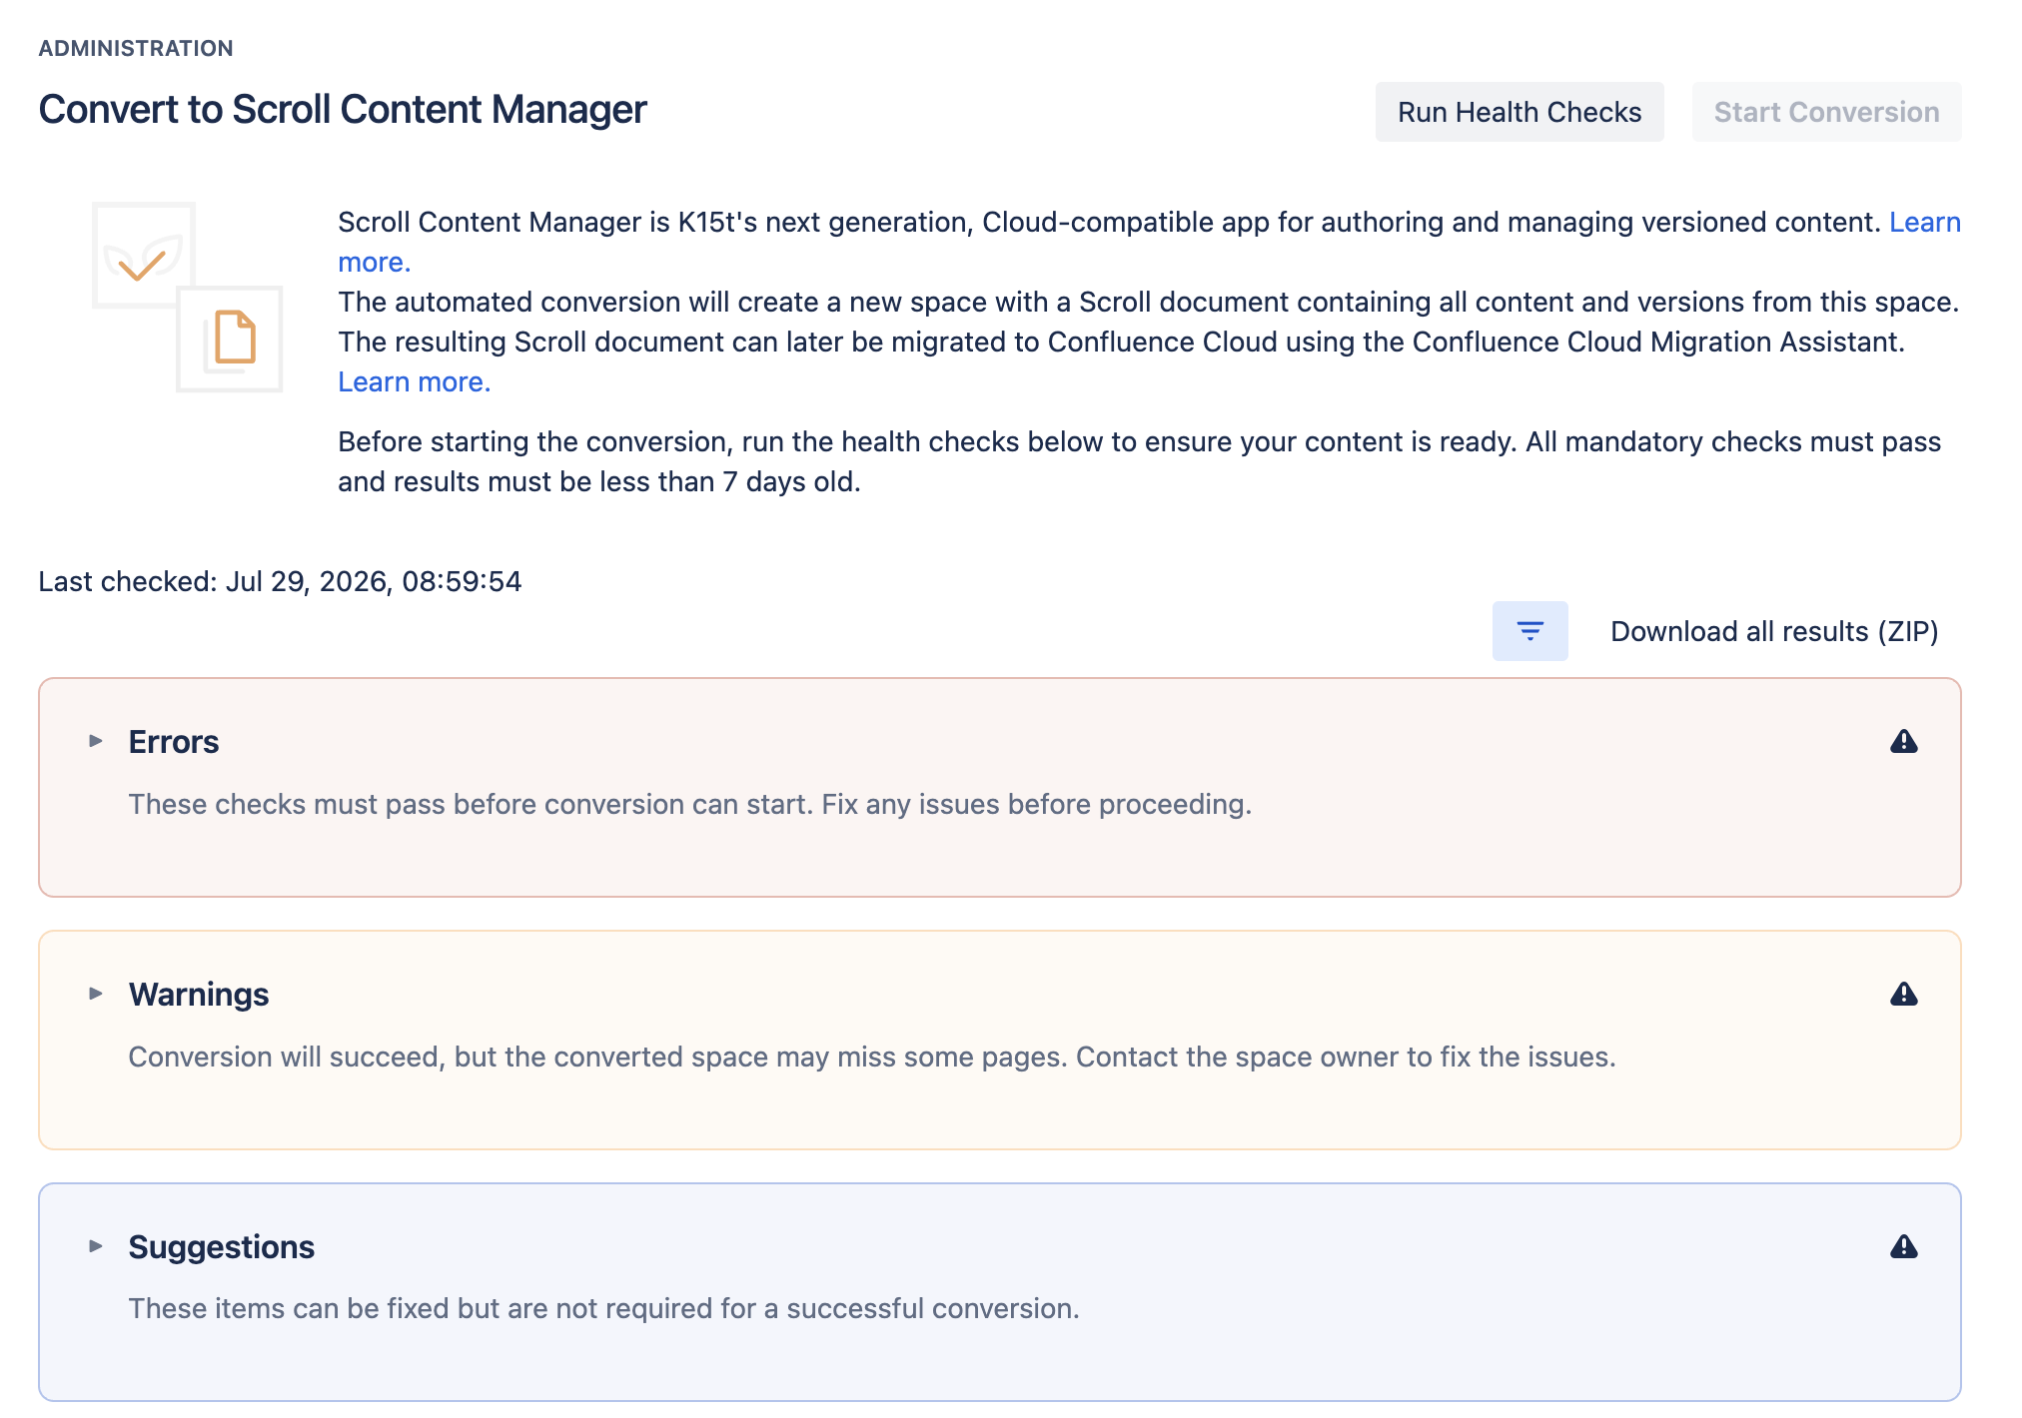Screen dimensions: 2022x1418
Task: Click the conversion document illustration icon
Action: click(230, 339)
